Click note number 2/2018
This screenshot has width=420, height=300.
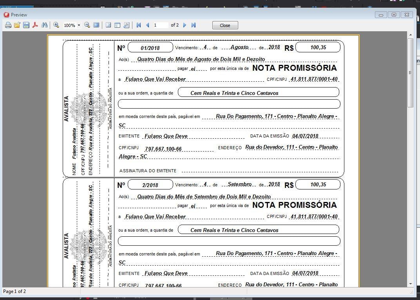click(x=150, y=185)
